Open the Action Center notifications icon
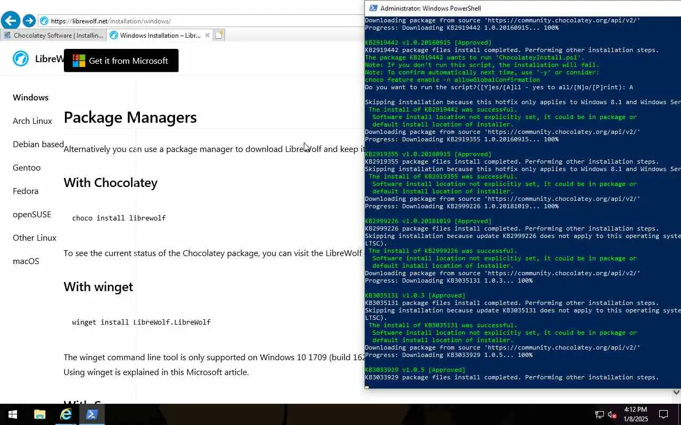The image size is (681, 425). [x=664, y=414]
